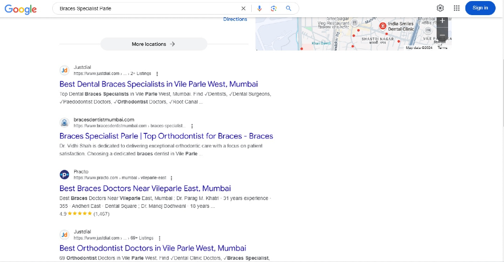The height and width of the screenshot is (262, 504).
Task: Open Best Orthodontist Doctors in Vile Parle West
Action: coord(153,248)
